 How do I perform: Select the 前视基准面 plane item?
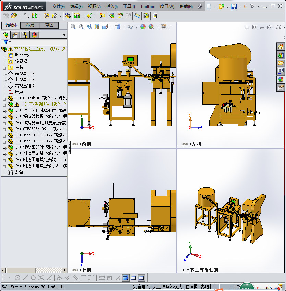tap(25, 74)
